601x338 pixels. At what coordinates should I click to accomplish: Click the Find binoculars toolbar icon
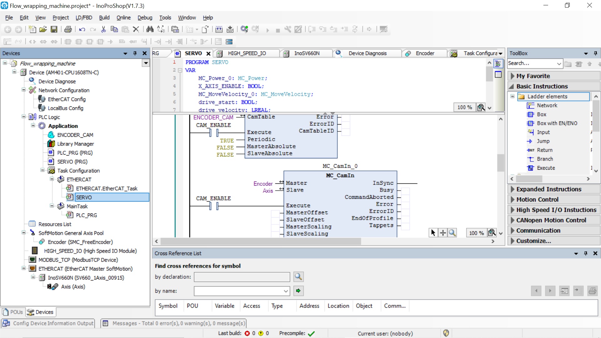click(x=150, y=29)
